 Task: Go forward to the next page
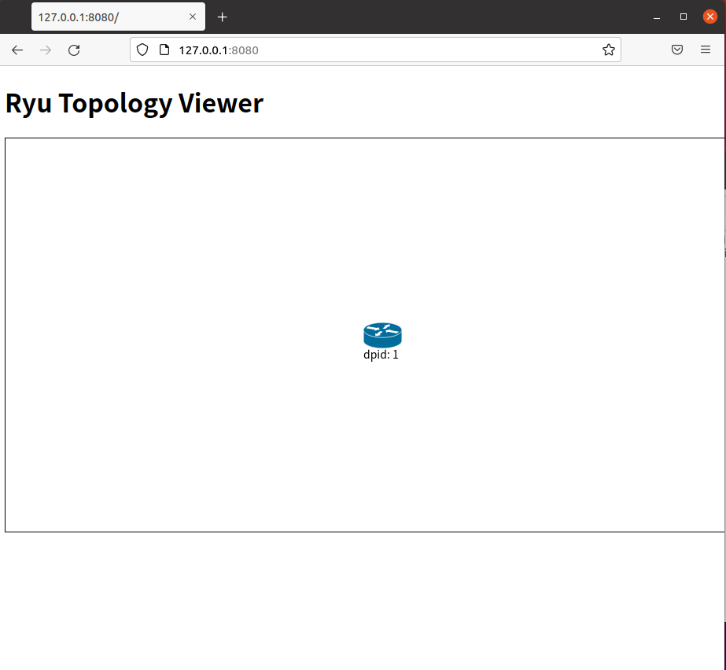tap(46, 50)
